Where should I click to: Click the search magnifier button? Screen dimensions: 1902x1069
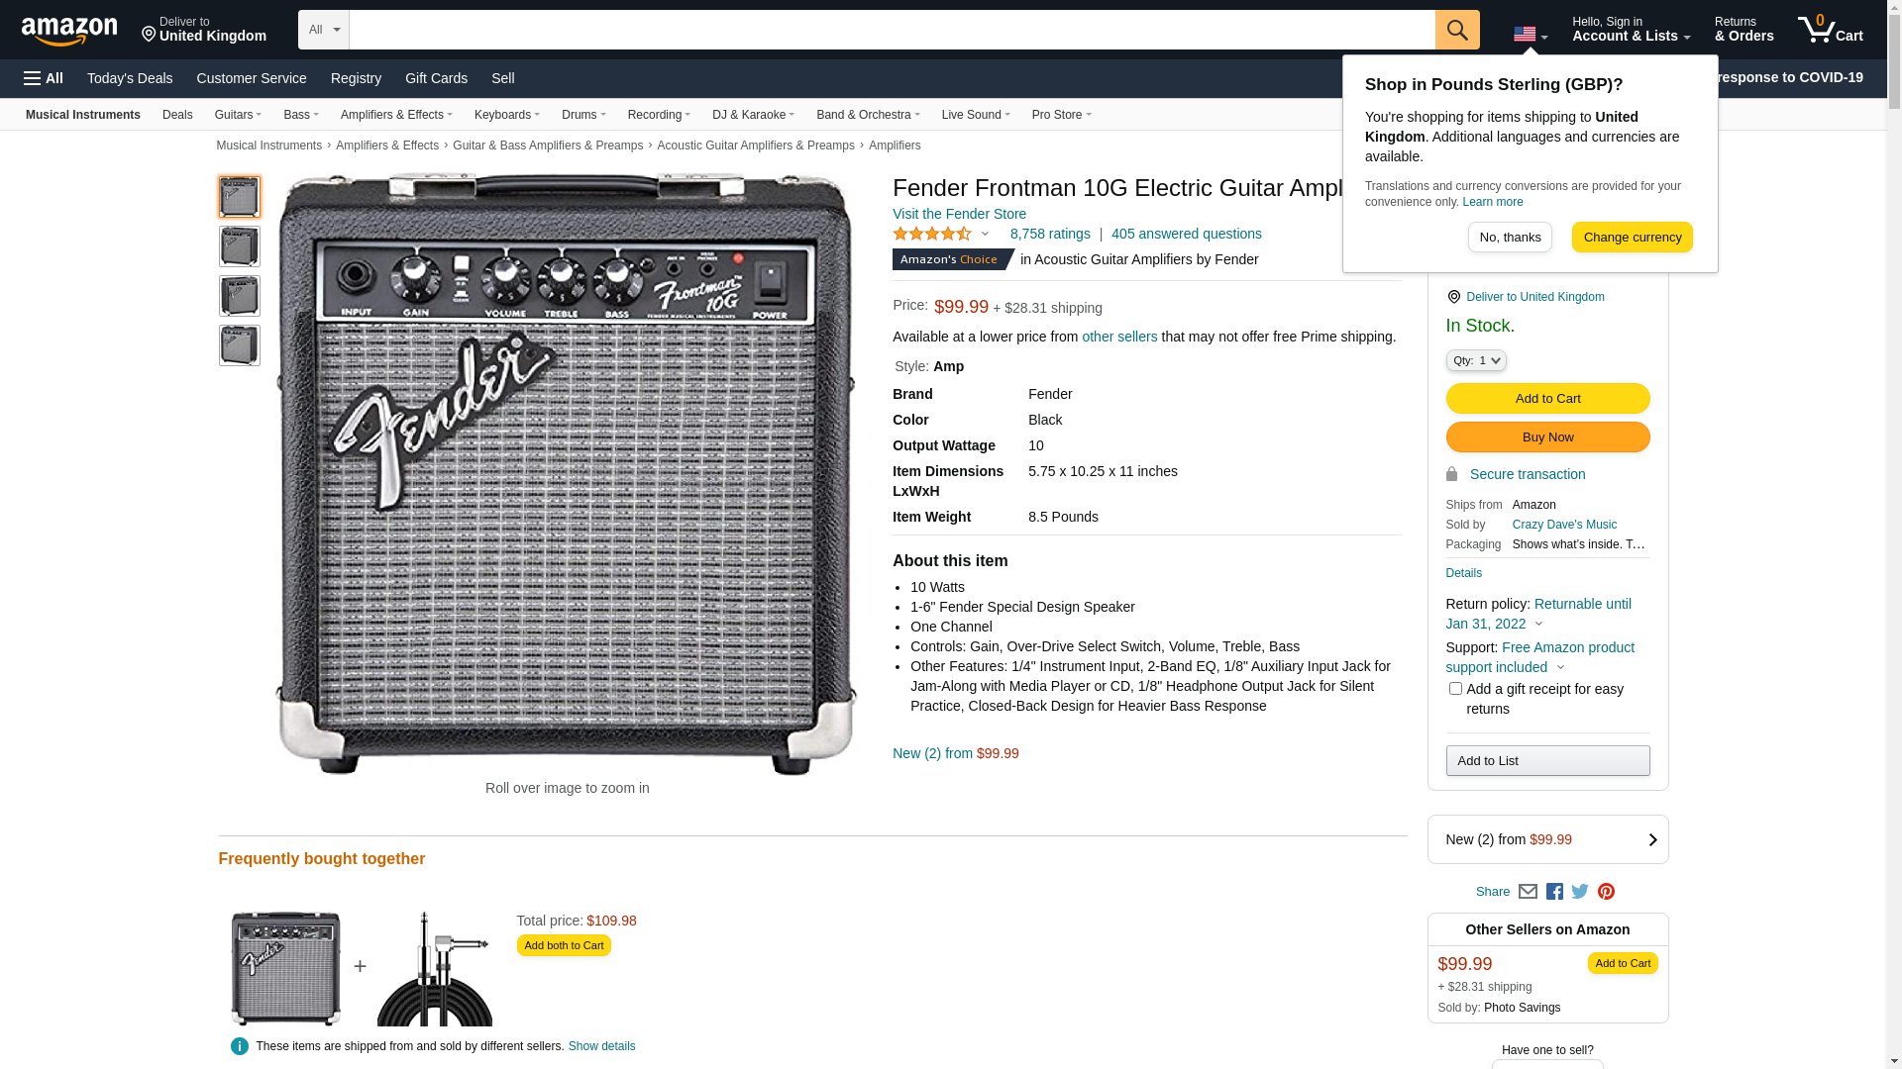click(x=1456, y=30)
